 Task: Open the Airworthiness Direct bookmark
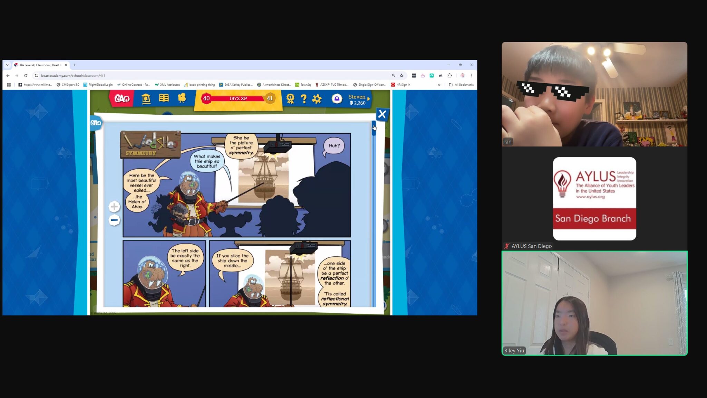click(274, 85)
